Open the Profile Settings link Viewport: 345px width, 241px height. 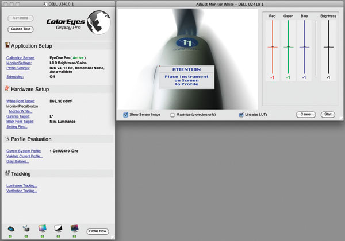point(18,68)
